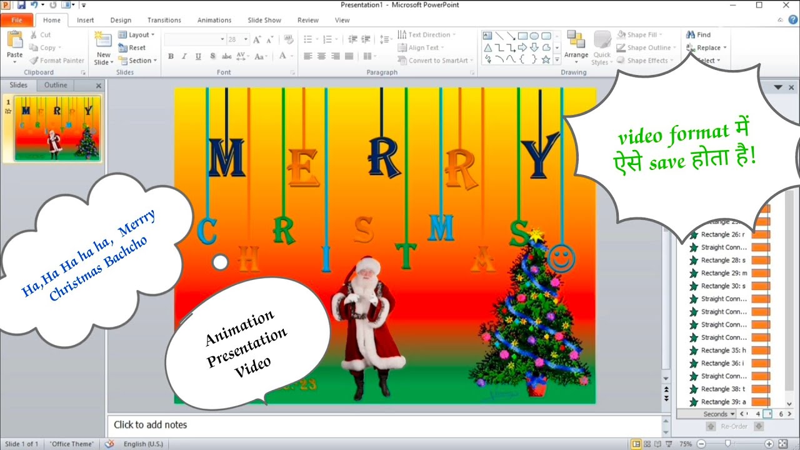The height and width of the screenshot is (450, 800).
Task: Select the Text Box shape in gallery
Action: 487,36
